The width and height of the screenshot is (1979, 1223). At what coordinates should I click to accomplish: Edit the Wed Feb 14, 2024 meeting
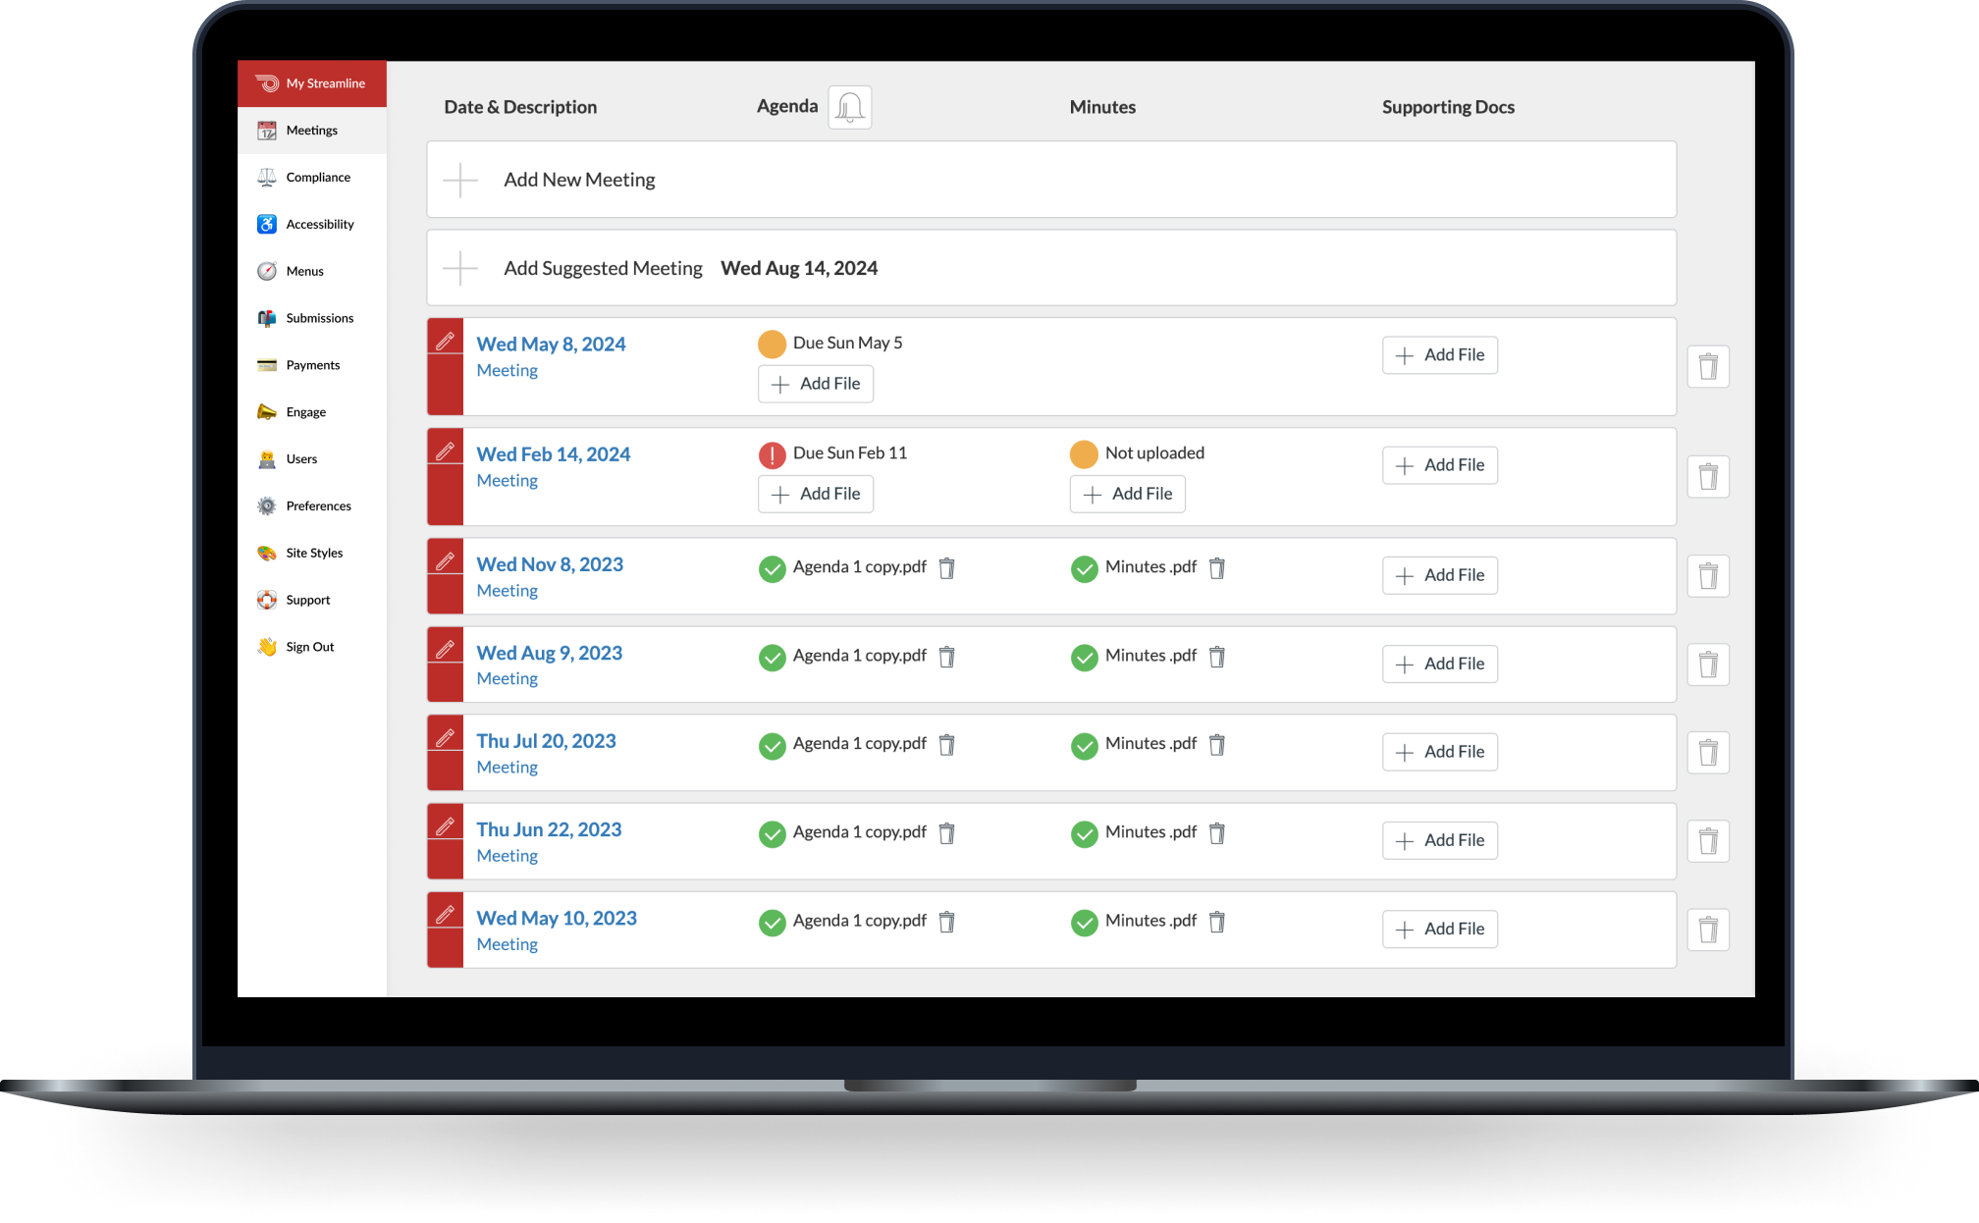(445, 452)
